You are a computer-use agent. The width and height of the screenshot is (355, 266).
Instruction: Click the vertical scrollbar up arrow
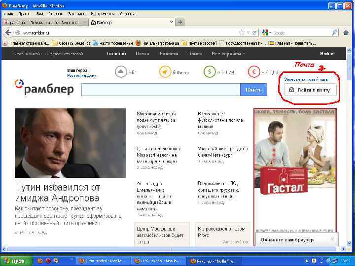(x=349, y=50)
